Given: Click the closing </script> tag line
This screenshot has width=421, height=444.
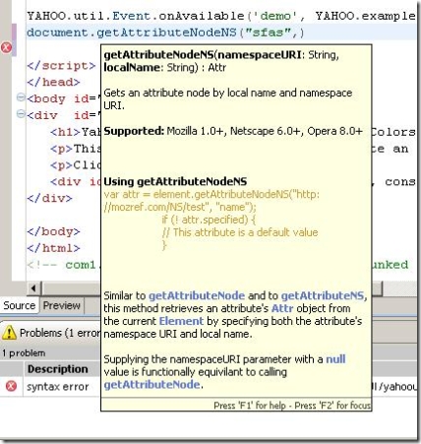Looking at the screenshot, I should (61, 66).
